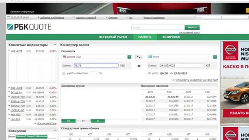This screenshot has height=140, width=249.
Task: Click the РБК Quote logo
Action: (x=29, y=27)
